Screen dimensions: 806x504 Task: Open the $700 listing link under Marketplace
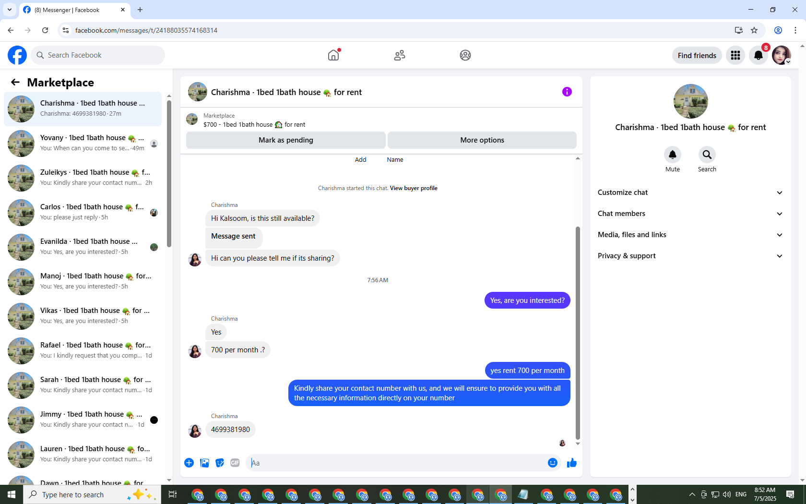click(x=254, y=125)
